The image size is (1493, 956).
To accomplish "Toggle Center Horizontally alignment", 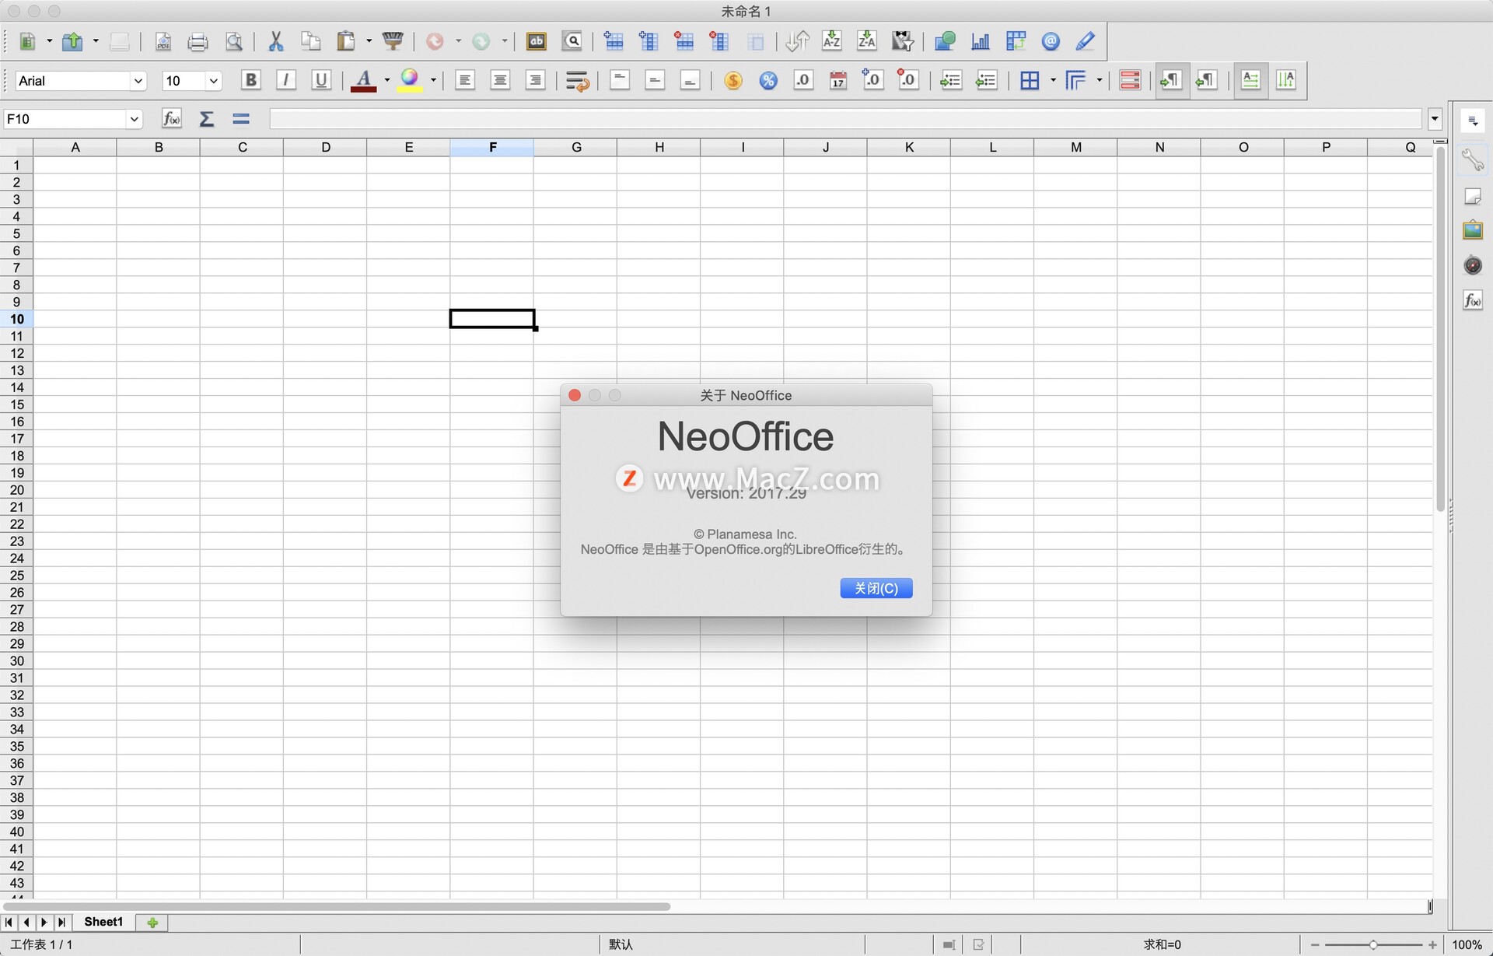I will [x=500, y=80].
